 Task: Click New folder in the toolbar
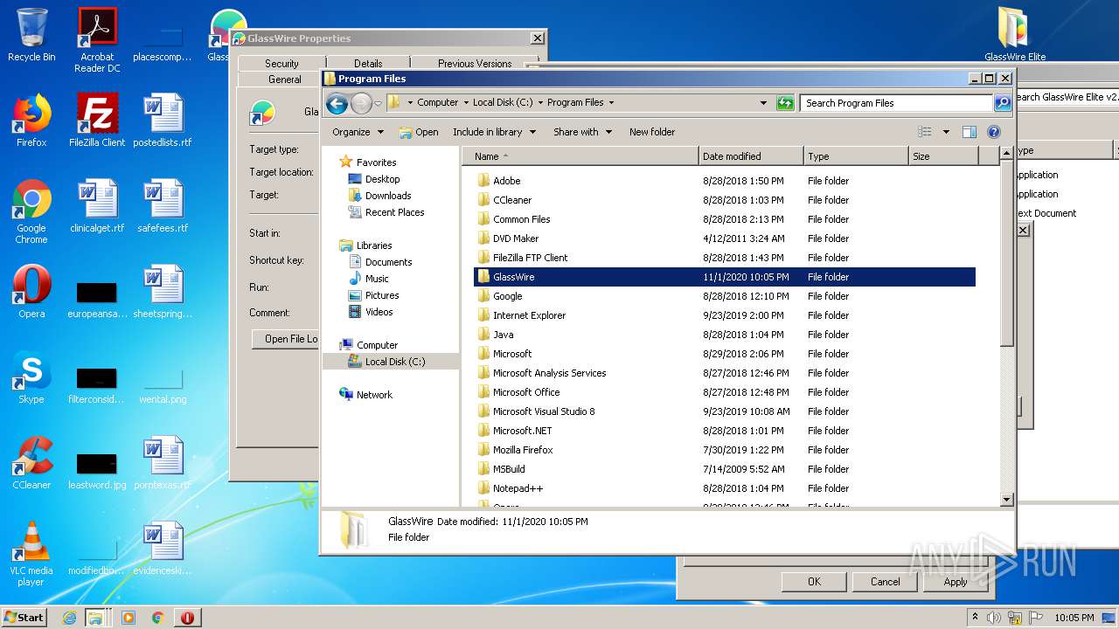652,132
